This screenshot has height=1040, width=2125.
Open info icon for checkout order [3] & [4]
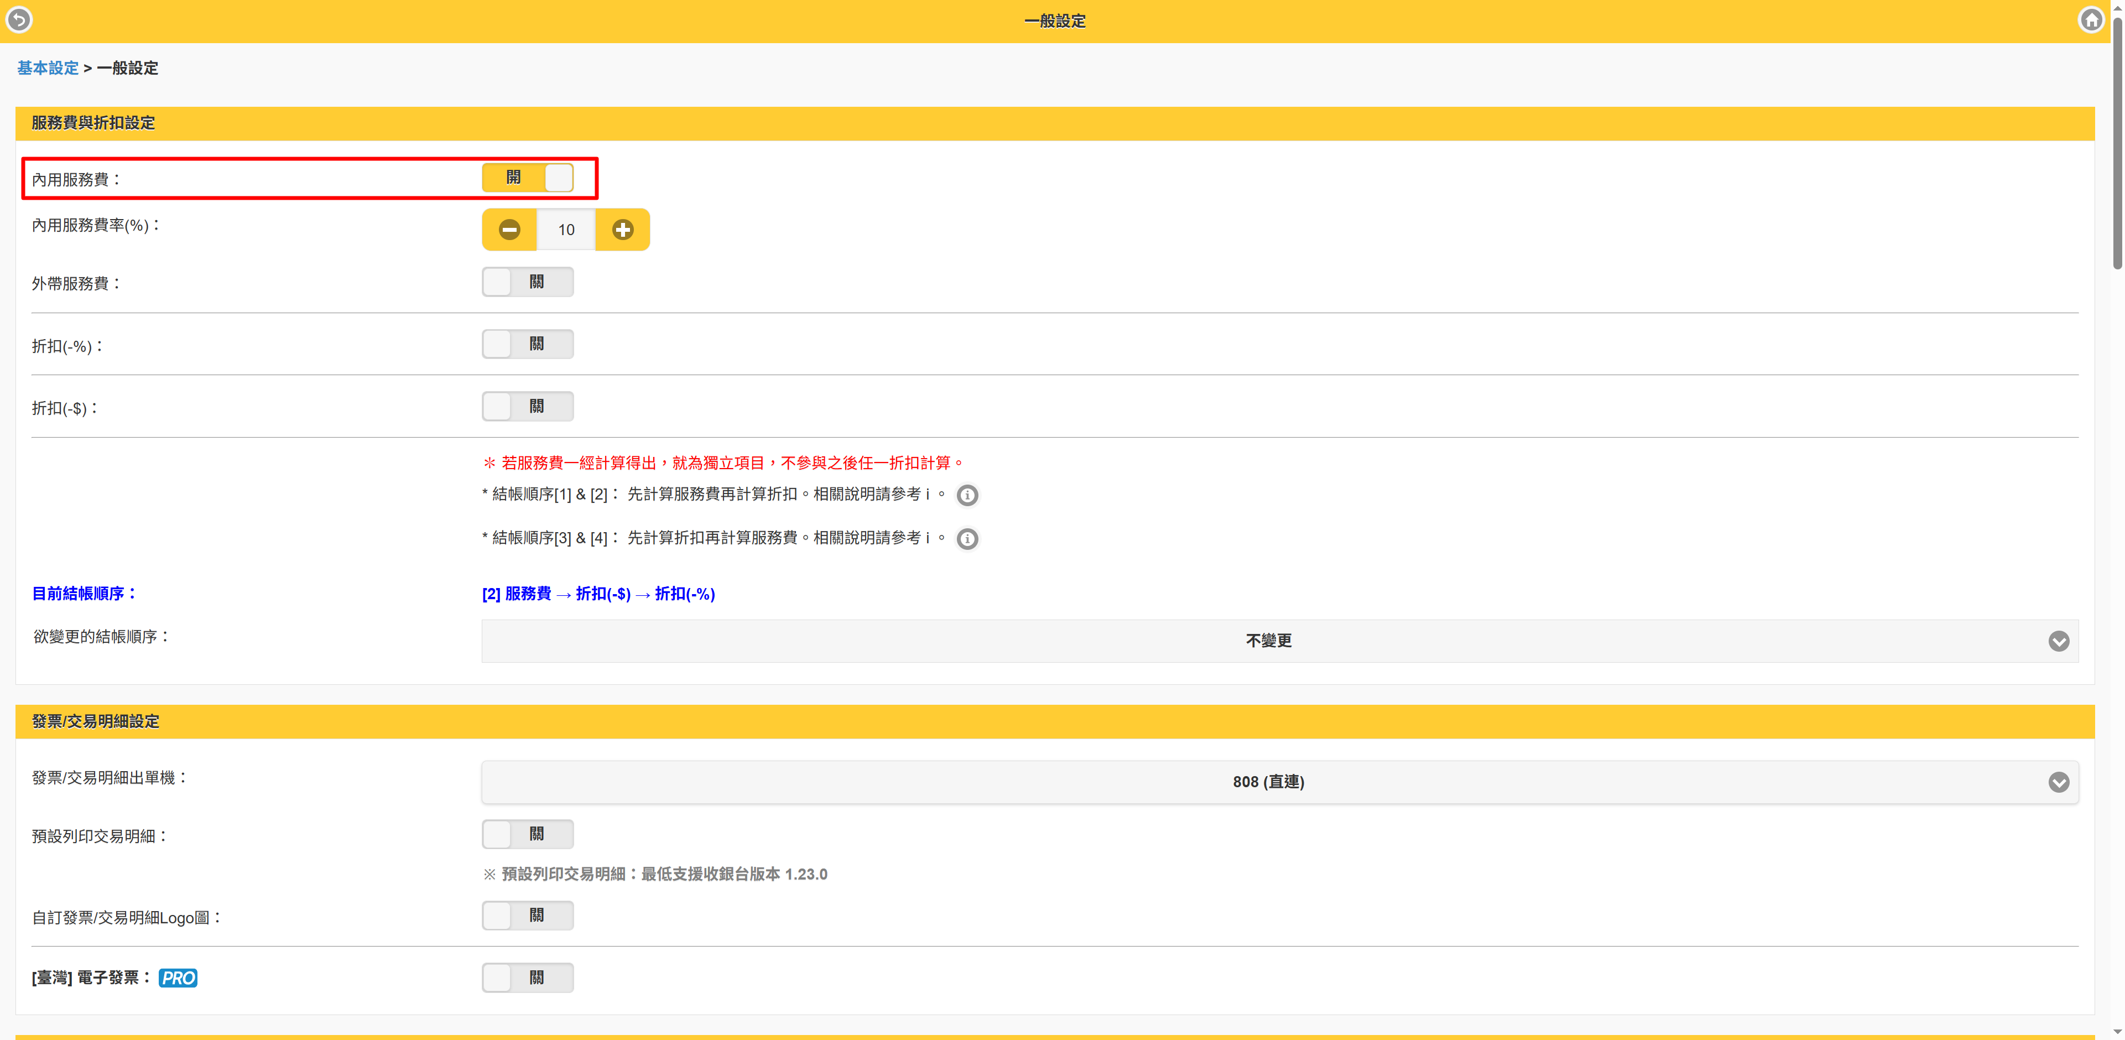coord(967,539)
